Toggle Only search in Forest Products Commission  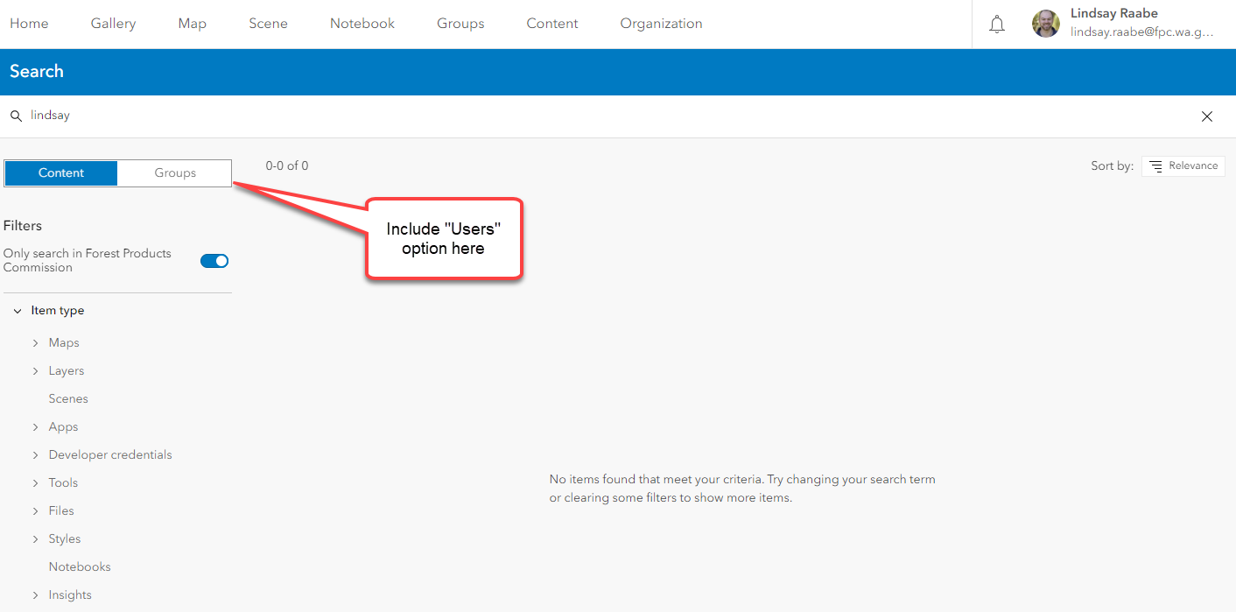[x=214, y=261]
